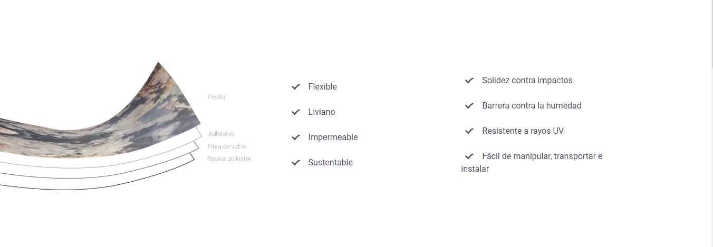
Task: Click the checkmark beside Resistente a rayos UV
Action: pyautogui.click(x=469, y=131)
